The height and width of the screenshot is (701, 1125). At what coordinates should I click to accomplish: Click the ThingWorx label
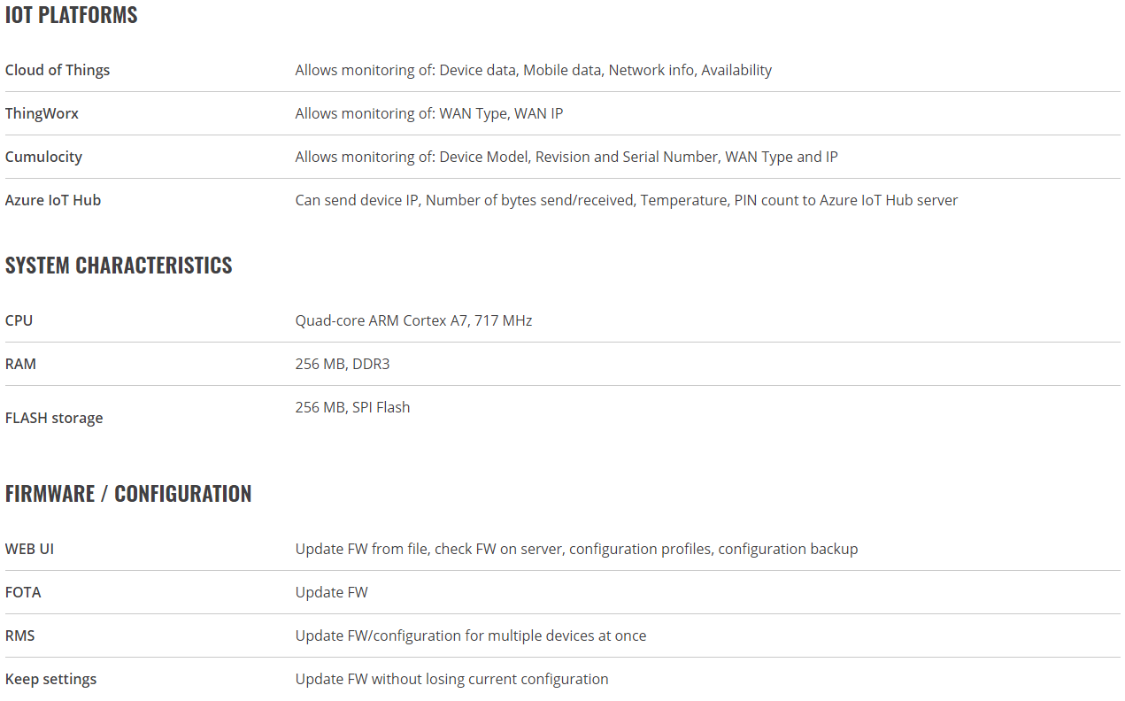pos(42,113)
